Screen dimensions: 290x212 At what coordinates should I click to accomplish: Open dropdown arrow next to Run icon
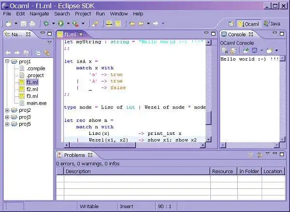pos(68,24)
